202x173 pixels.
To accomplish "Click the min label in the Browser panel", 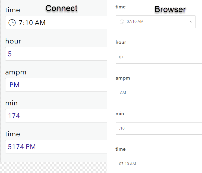I will point(120,114).
